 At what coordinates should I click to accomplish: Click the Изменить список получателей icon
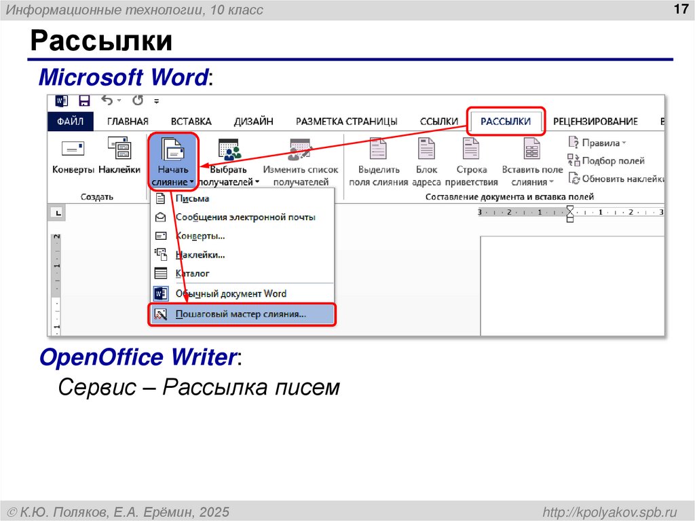(x=300, y=149)
